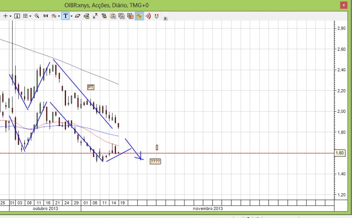Toggle the chart grid icon
The width and height of the screenshot is (352, 218).
25,16
